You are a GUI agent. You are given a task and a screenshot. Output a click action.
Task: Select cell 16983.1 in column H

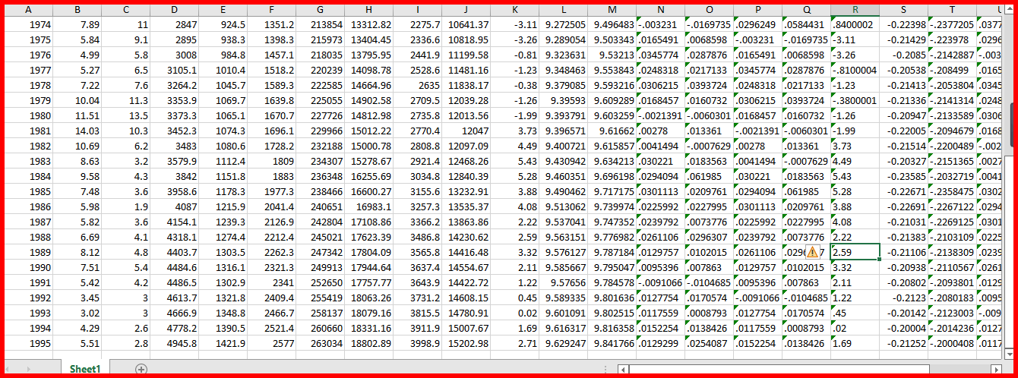[368, 206]
